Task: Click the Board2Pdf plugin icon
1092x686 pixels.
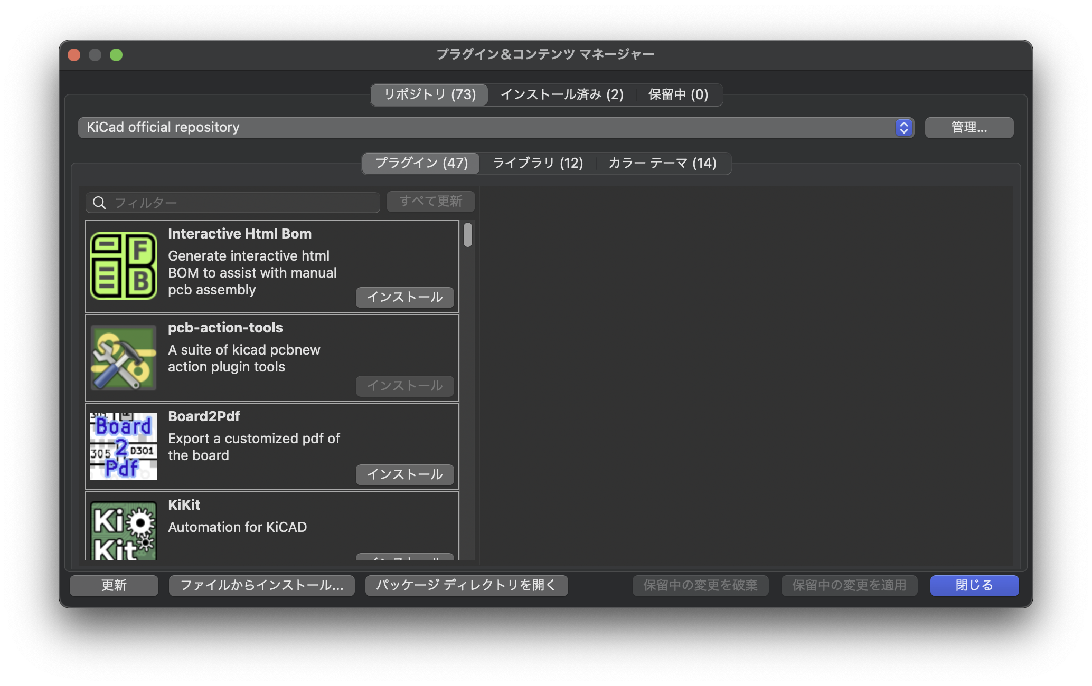Action: pos(124,446)
